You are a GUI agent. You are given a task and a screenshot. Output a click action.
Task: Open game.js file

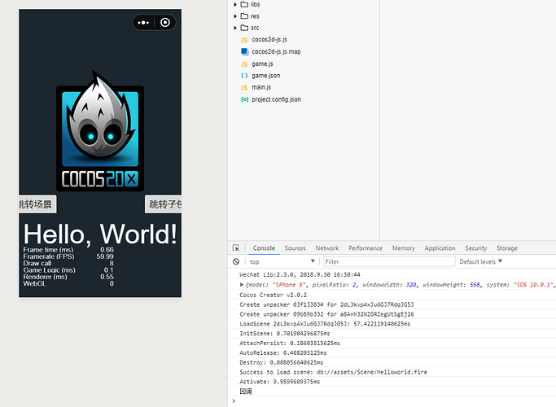click(262, 63)
